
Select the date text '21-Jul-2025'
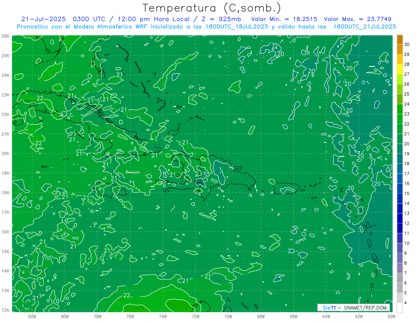point(43,19)
